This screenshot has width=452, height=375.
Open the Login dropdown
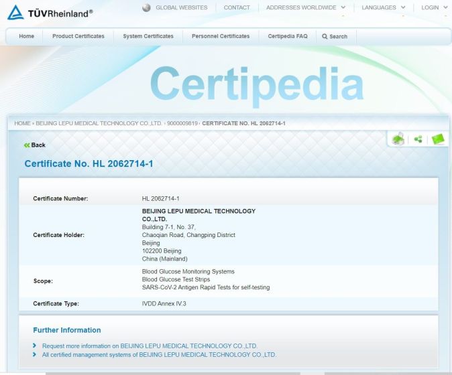(435, 7)
